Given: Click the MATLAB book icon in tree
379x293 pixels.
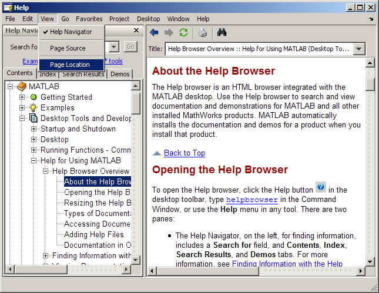Looking at the screenshot, I should click(x=22, y=86).
